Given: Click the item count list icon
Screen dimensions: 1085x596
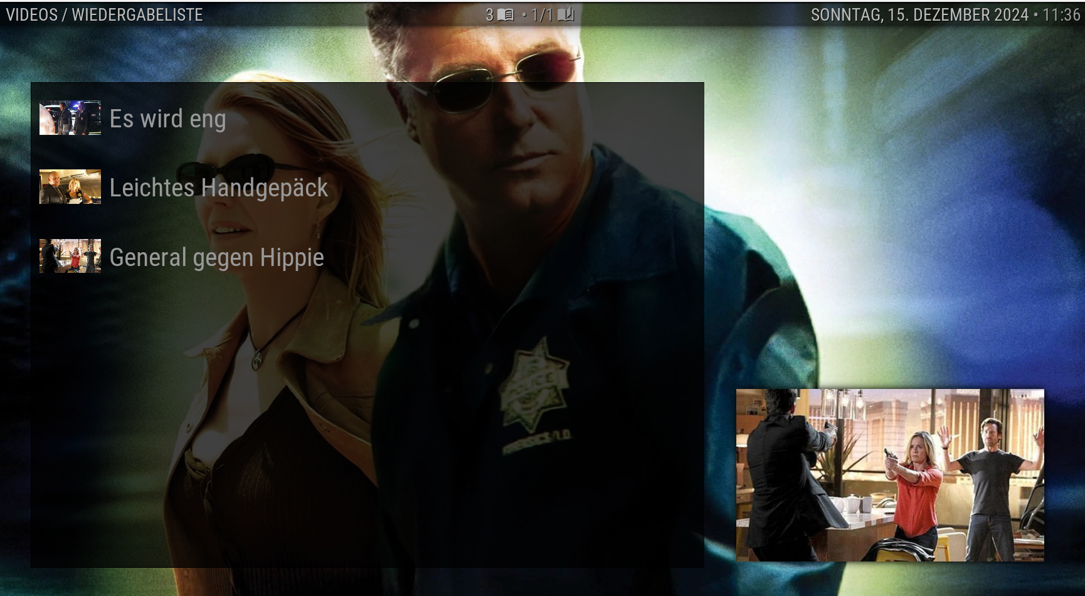Looking at the screenshot, I should [x=505, y=14].
